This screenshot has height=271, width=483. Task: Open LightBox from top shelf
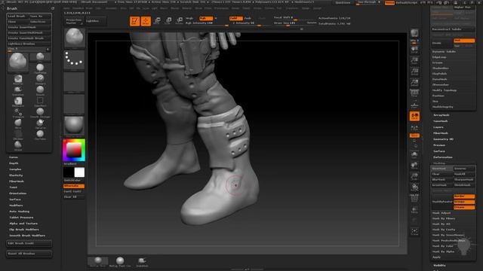coord(95,21)
